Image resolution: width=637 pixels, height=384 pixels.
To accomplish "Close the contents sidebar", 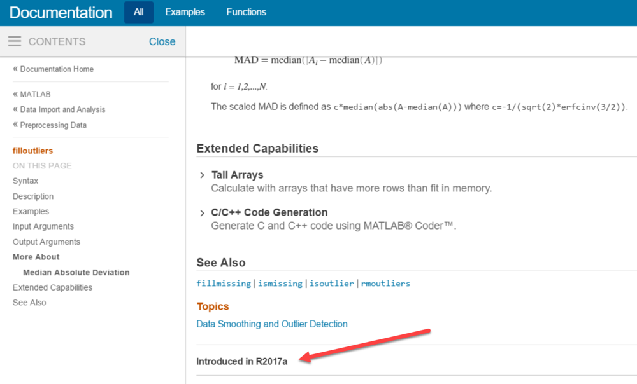I will [162, 41].
